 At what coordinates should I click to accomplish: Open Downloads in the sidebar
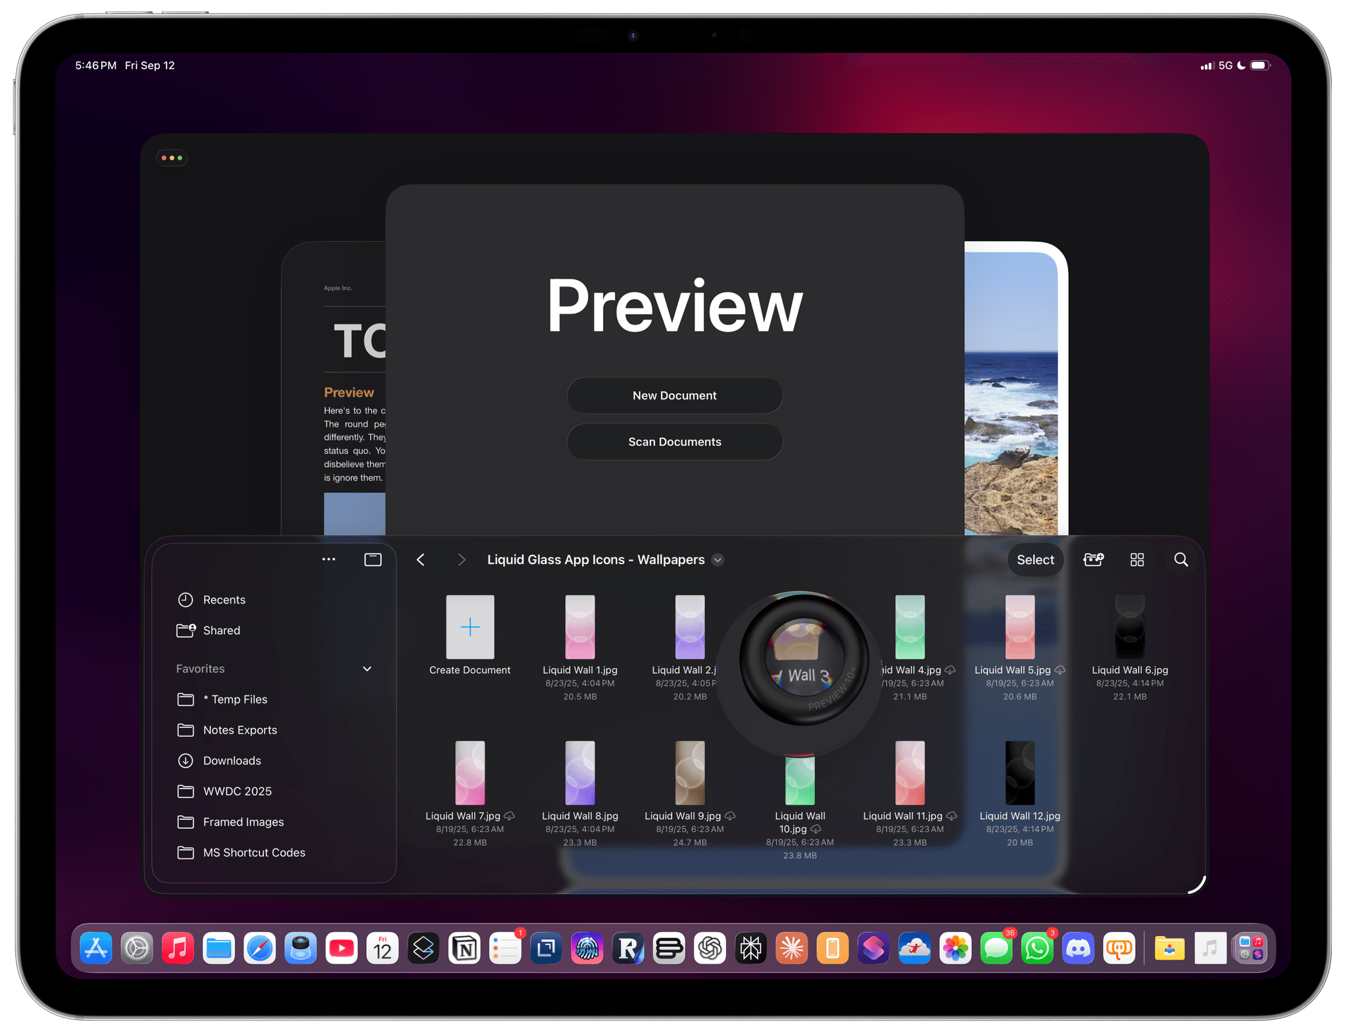point(232,761)
